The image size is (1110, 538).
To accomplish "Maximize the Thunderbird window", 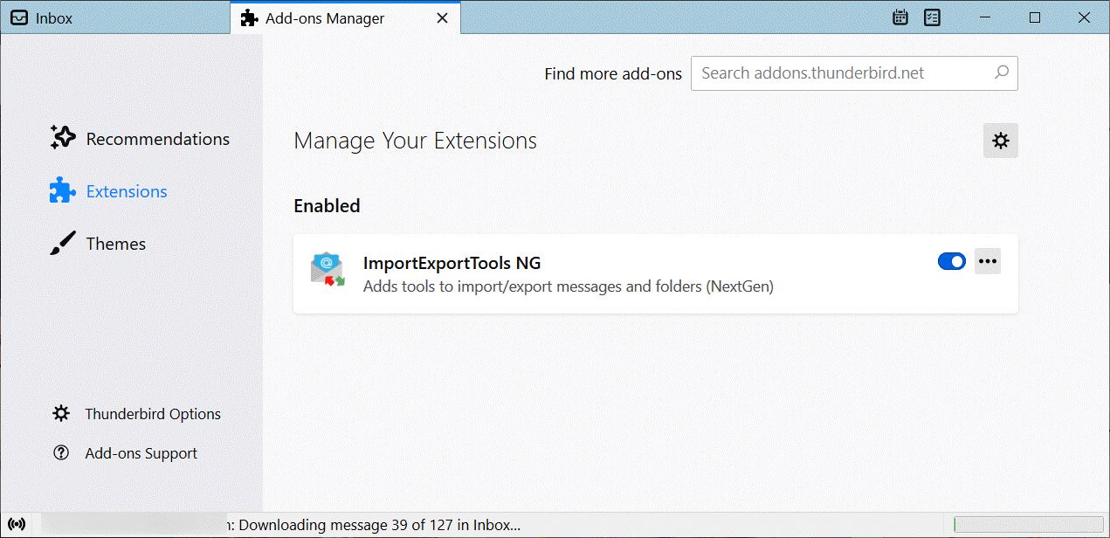I will pos(1035,17).
